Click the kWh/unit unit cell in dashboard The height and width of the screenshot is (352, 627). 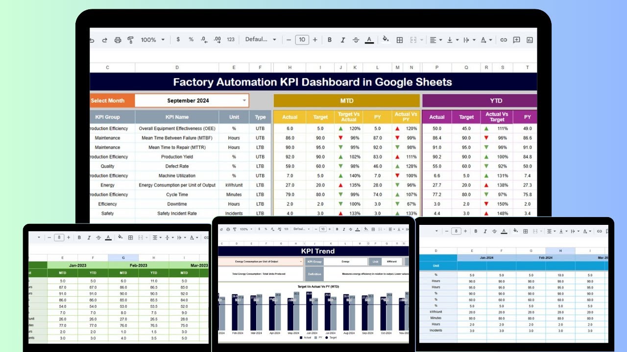[x=234, y=185]
